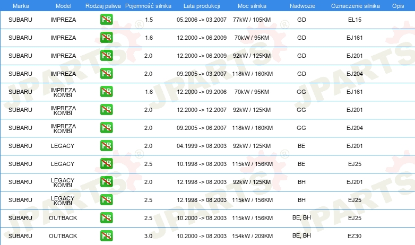Screen dimensions: 415x245
Task: Click the GG body cell in the Impreza Kombi 1.6 row
Action: tap(301, 92)
